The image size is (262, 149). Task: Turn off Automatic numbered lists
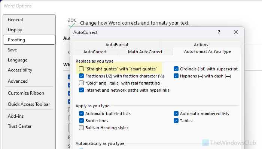[x=176, y=114]
